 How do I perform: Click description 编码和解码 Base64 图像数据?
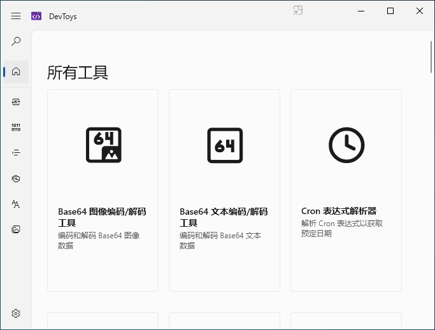(99, 241)
